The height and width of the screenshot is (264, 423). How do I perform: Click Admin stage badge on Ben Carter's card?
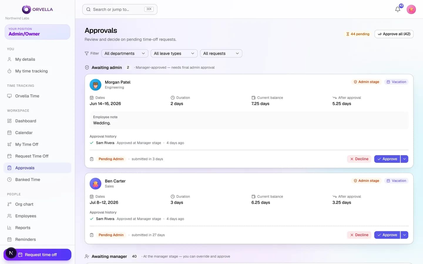[366, 181]
